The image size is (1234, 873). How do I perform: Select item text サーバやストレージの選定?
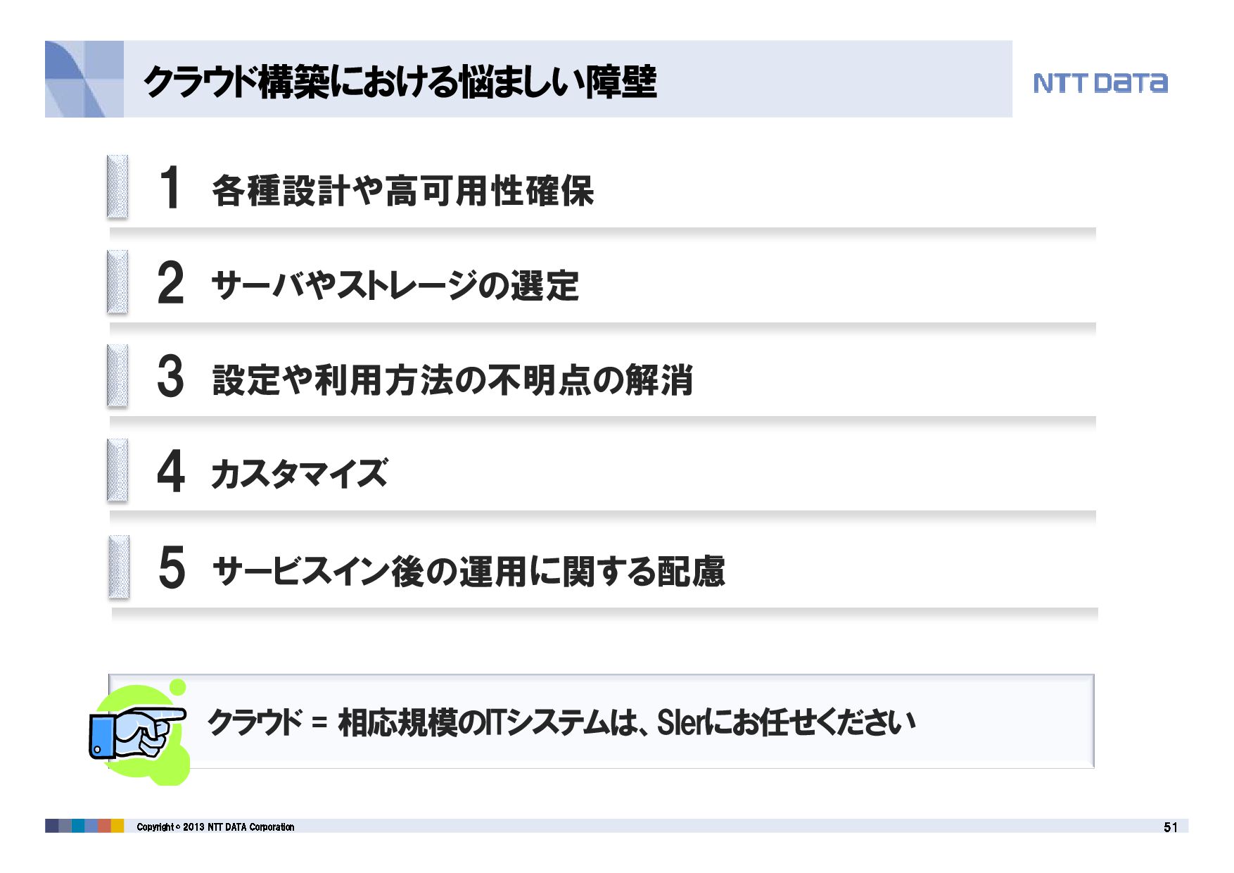click(395, 286)
